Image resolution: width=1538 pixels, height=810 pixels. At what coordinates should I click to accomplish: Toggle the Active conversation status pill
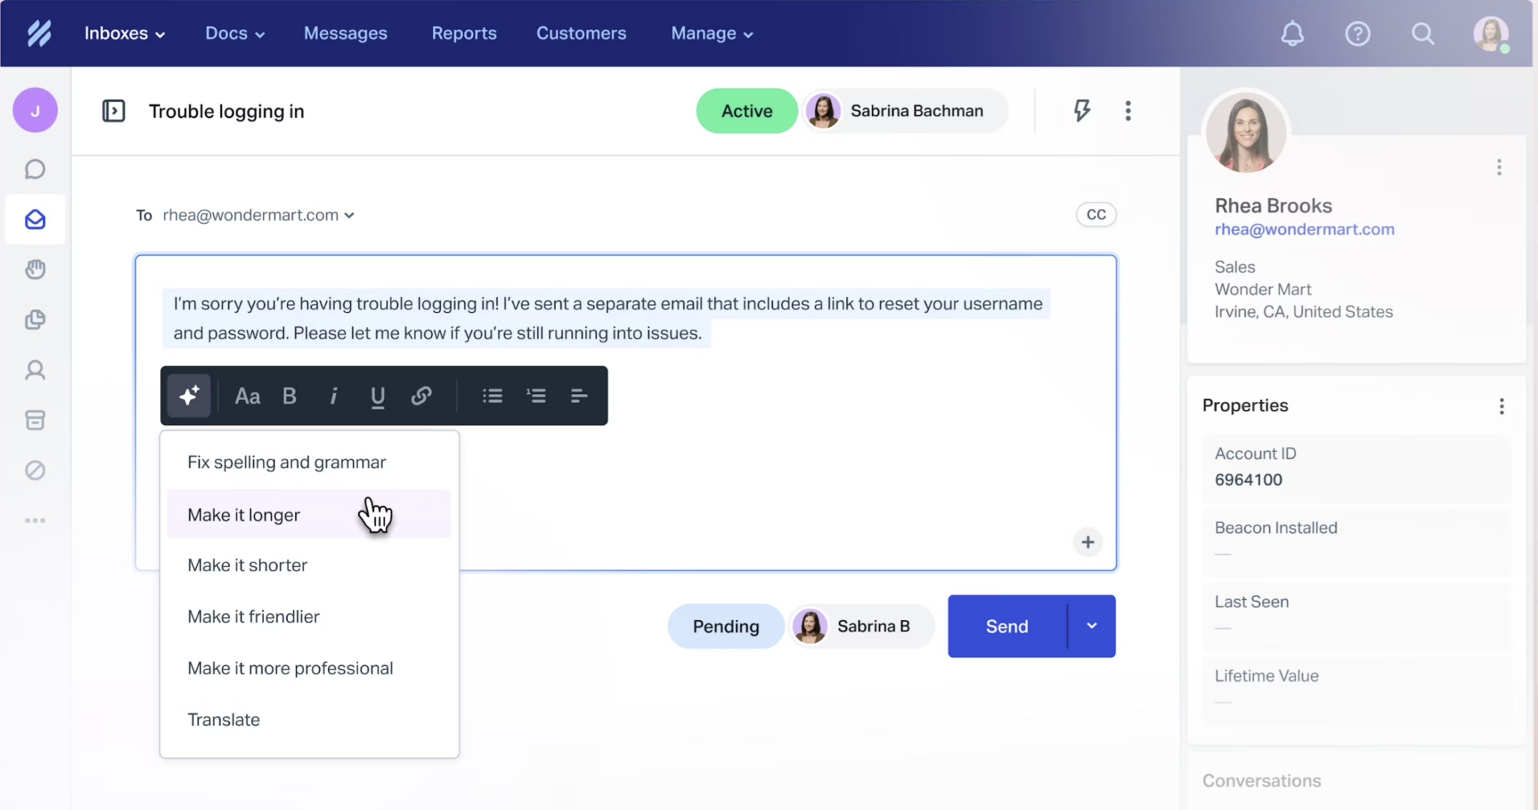click(746, 110)
